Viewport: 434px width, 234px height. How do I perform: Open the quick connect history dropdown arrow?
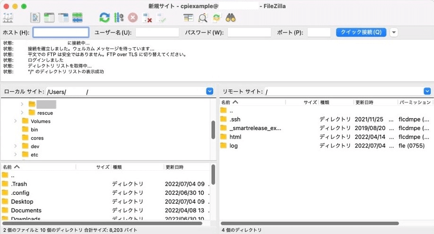pyautogui.click(x=394, y=33)
